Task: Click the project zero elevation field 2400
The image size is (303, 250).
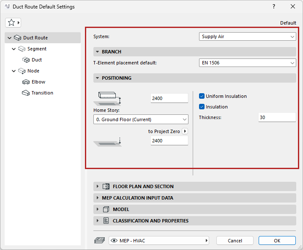Action: tap(169, 141)
